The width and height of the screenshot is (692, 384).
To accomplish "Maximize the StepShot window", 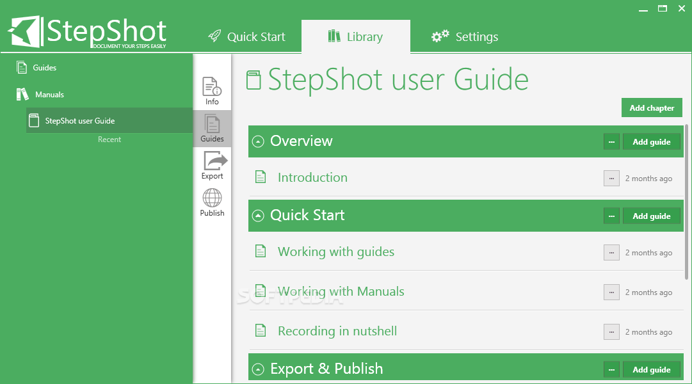I will point(663,8).
